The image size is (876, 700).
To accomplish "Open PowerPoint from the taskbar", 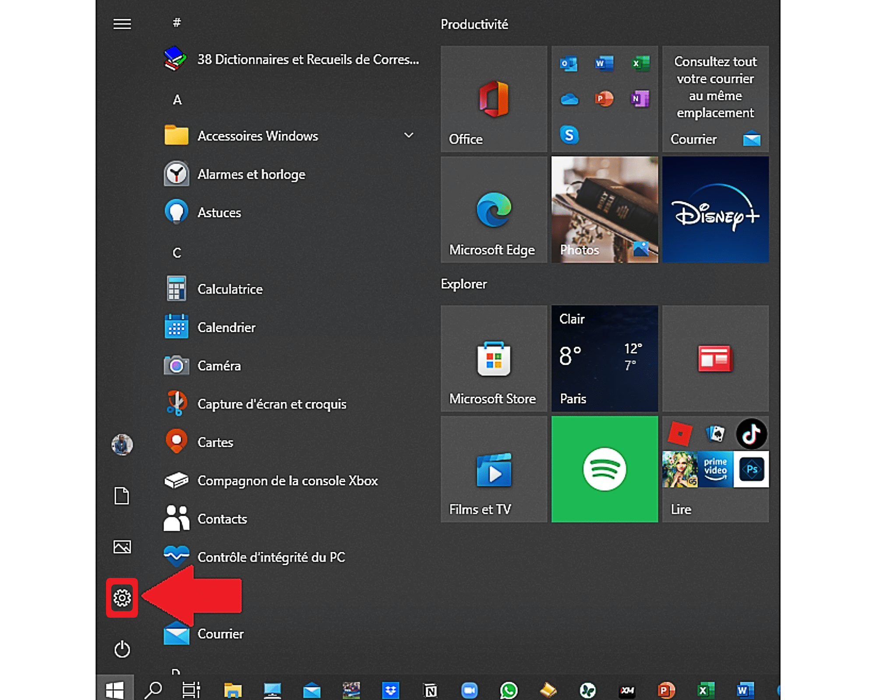I will pyautogui.click(x=666, y=690).
